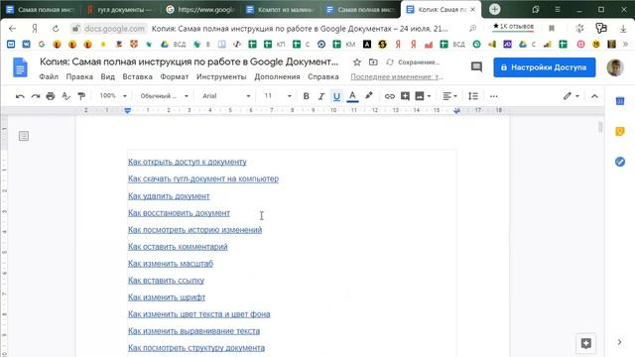The height and width of the screenshot is (357, 635).
Task: Reload the browser page
Action: point(56,29)
